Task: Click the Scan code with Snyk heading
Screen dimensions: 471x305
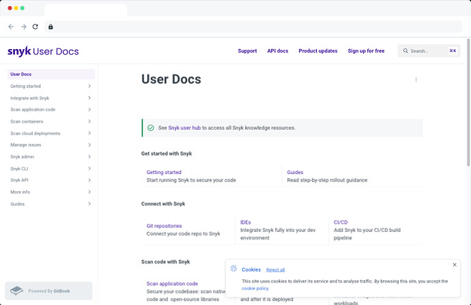Action: (x=165, y=262)
